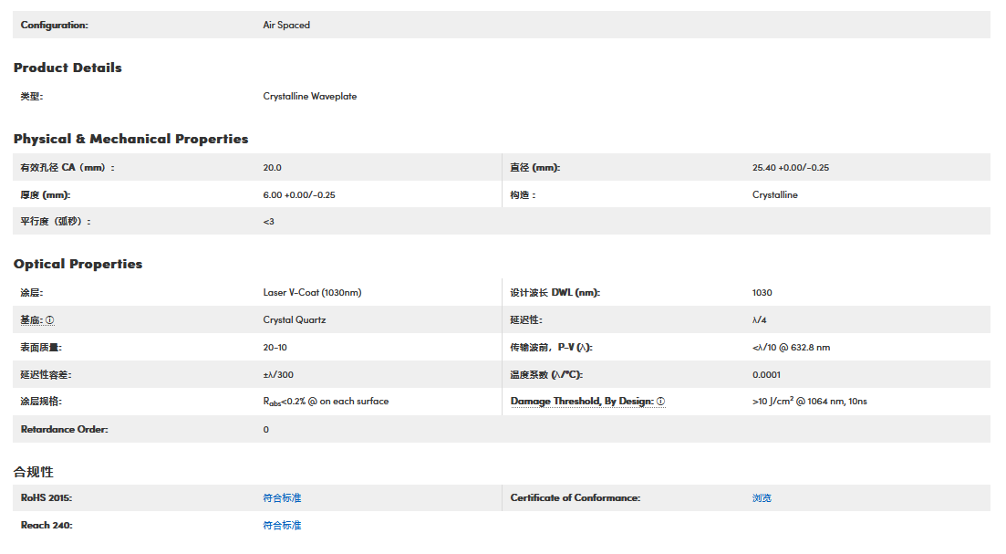
Task: Click the ±λ/300 retardance tolerance value
Action: pyautogui.click(x=278, y=375)
